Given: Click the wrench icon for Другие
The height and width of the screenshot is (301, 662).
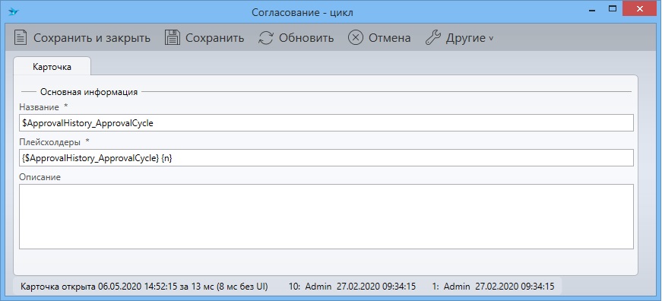Looking at the screenshot, I should coord(432,37).
